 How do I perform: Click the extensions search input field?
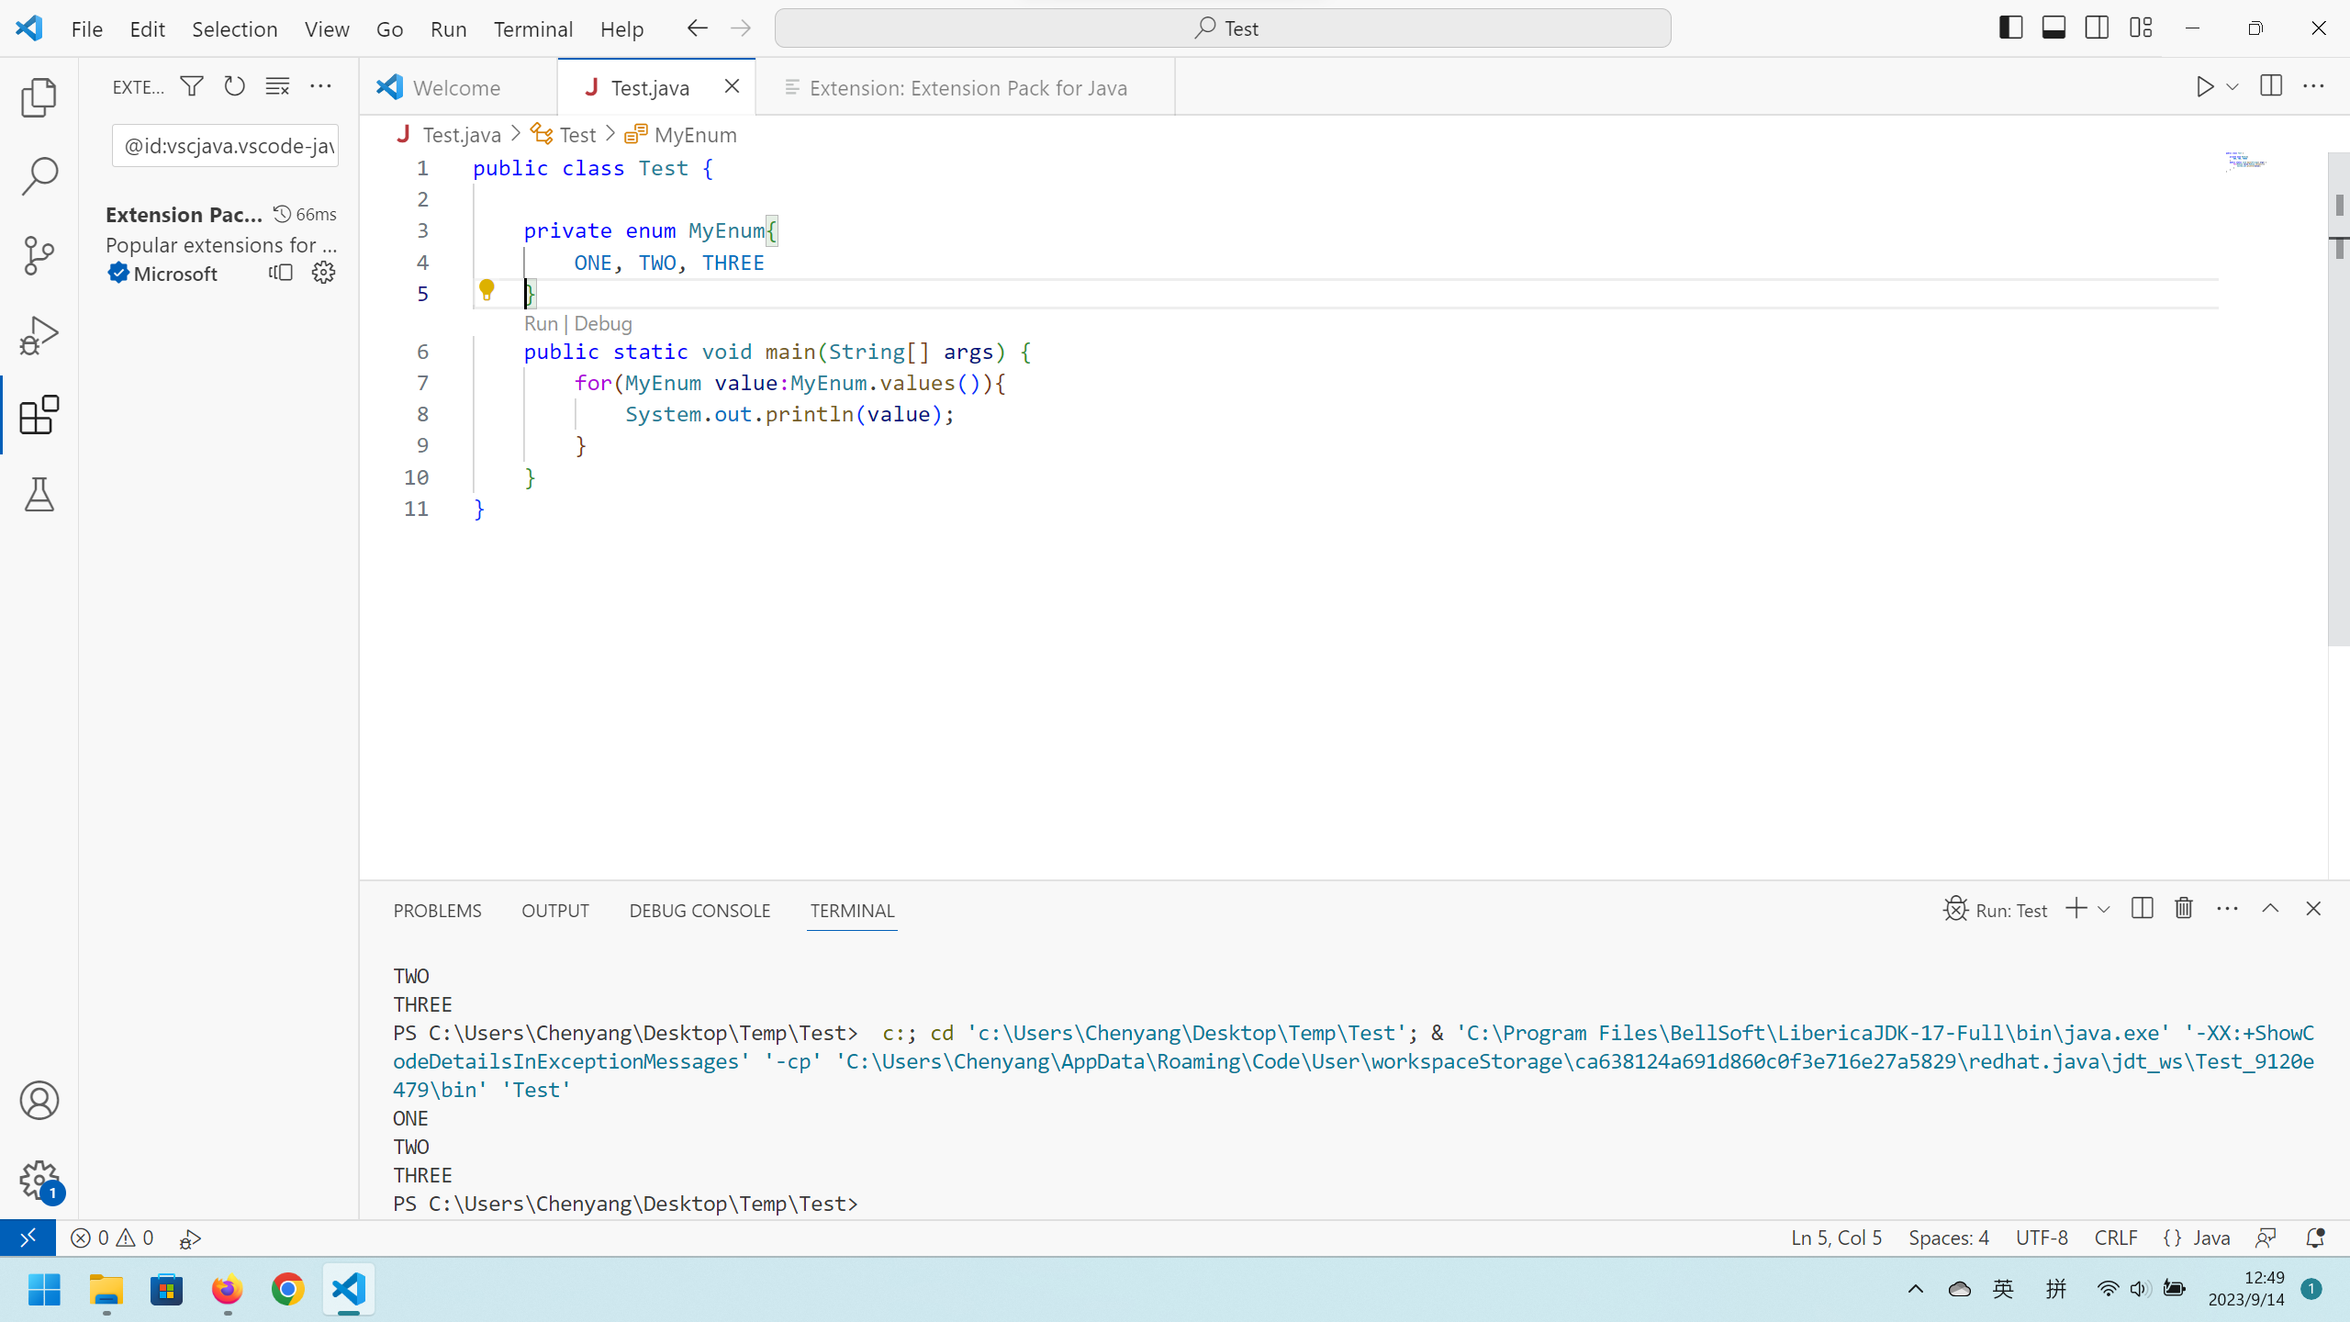(x=226, y=146)
